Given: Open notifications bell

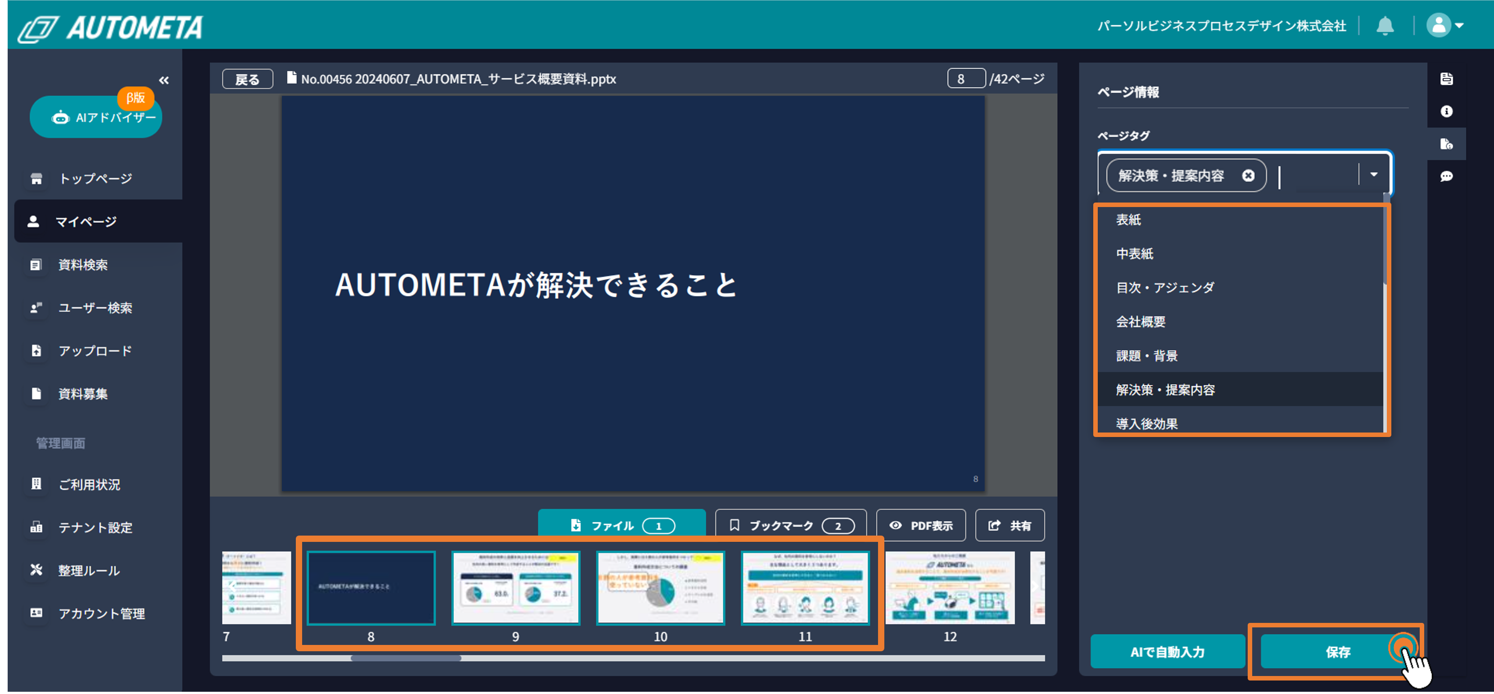Looking at the screenshot, I should tap(1385, 26).
